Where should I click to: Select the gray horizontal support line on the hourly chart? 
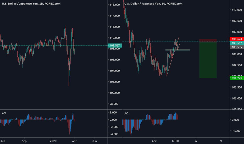[178, 50]
